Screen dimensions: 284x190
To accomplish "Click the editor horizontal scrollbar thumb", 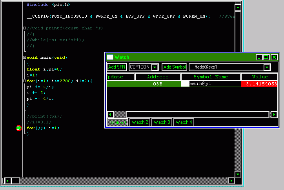I will click(x=16, y=181).
